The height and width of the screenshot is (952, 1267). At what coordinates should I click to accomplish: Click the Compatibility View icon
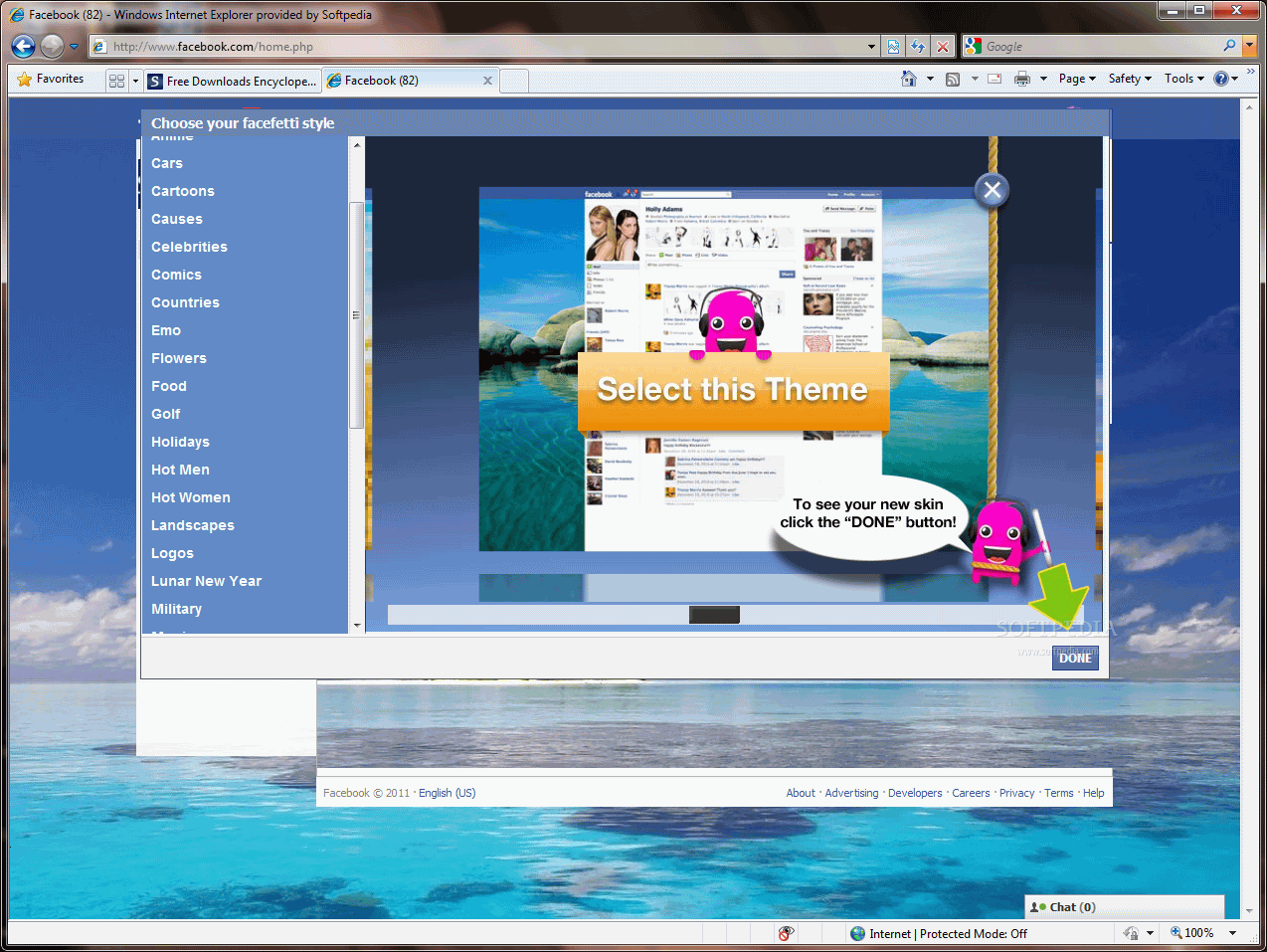pos(893,46)
